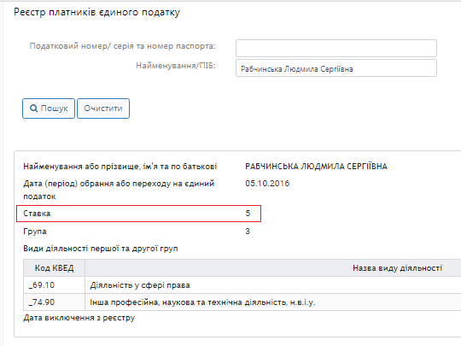Select the _74.90 KVED code cell
The height and width of the screenshot is (346, 461).
55,302
